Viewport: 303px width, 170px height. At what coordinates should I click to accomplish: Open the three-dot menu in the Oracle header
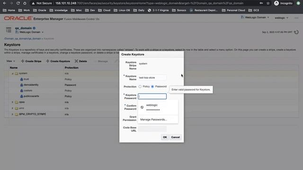pyautogui.click(x=296, y=18)
